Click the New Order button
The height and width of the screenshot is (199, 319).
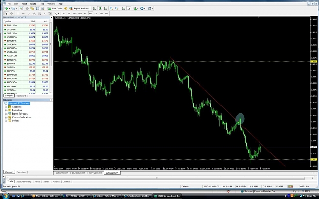[x=55, y=8]
